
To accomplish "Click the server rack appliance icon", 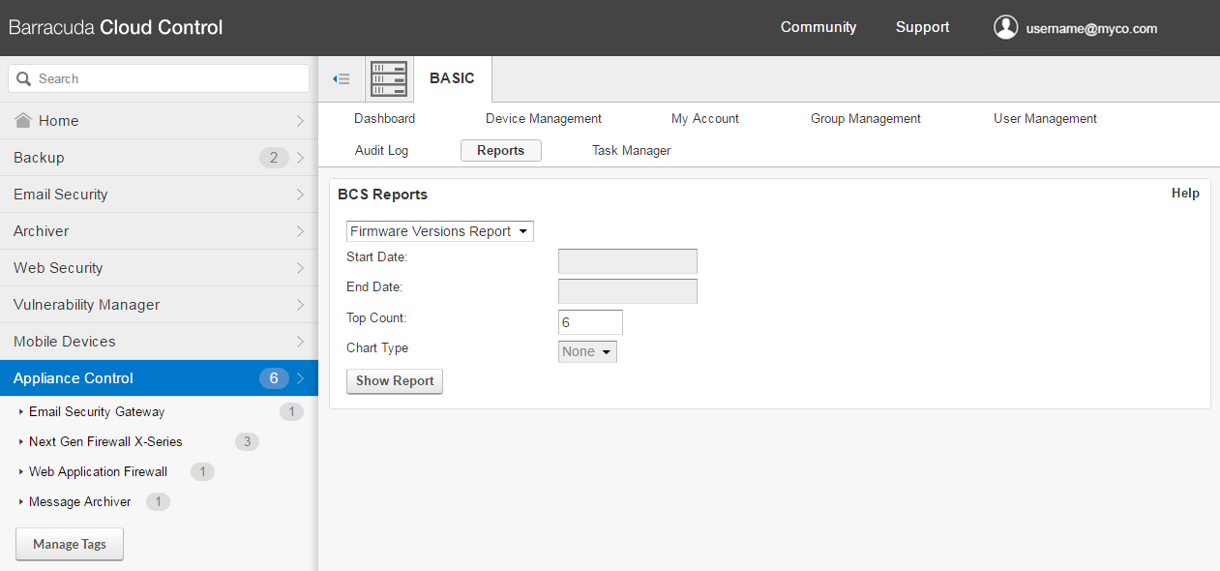I will [389, 78].
